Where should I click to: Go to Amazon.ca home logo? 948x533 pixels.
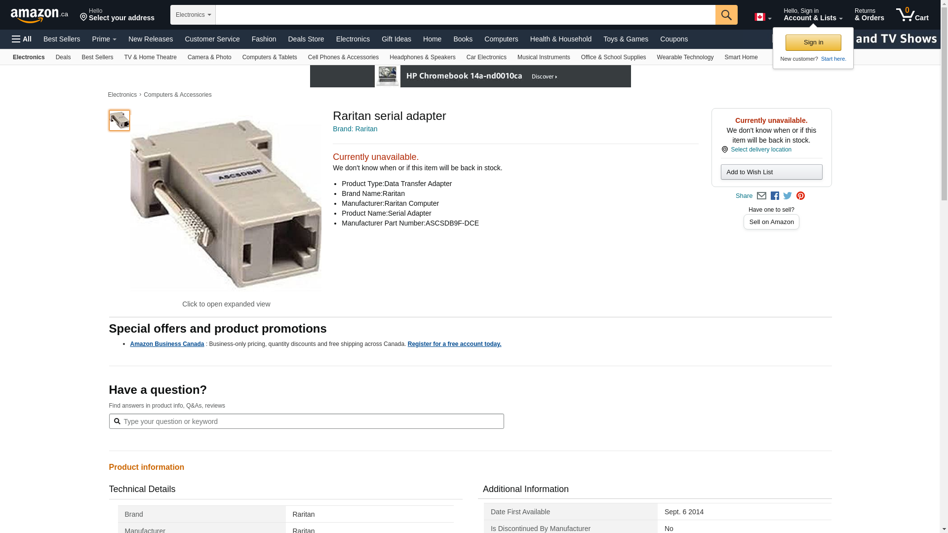tap(39, 15)
